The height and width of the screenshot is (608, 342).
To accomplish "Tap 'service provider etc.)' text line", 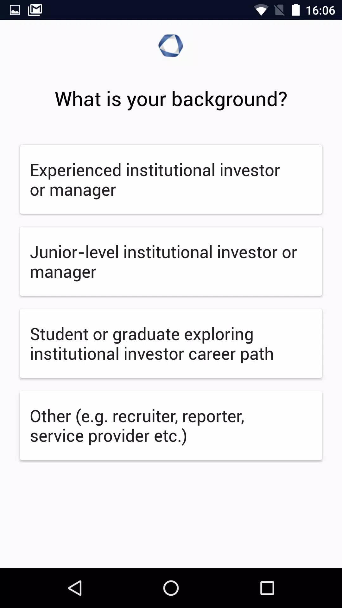I will click(x=109, y=436).
